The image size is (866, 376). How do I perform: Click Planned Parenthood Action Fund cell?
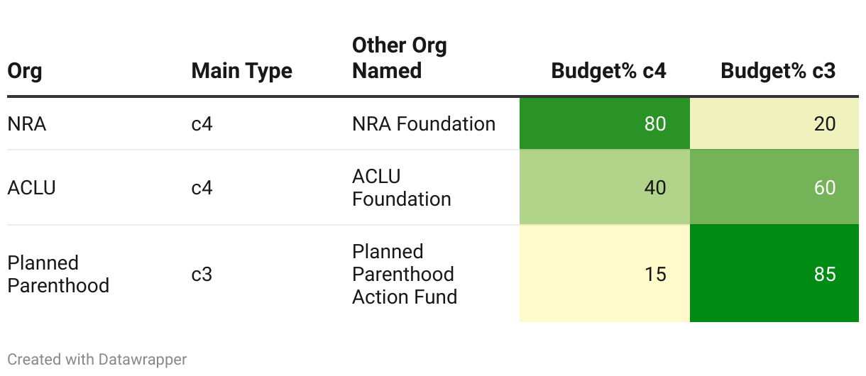405,274
